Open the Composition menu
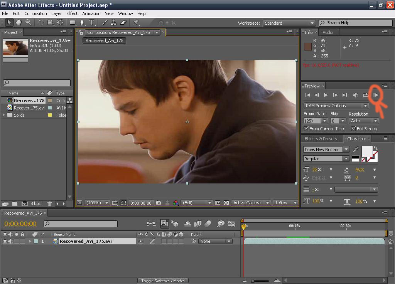This screenshot has height=284, width=395. coord(35,13)
